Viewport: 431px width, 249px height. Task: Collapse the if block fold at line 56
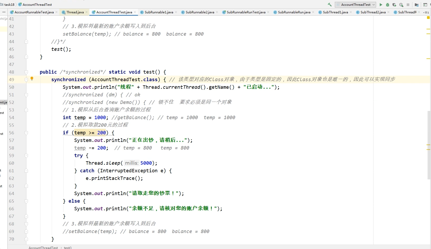coord(26,133)
